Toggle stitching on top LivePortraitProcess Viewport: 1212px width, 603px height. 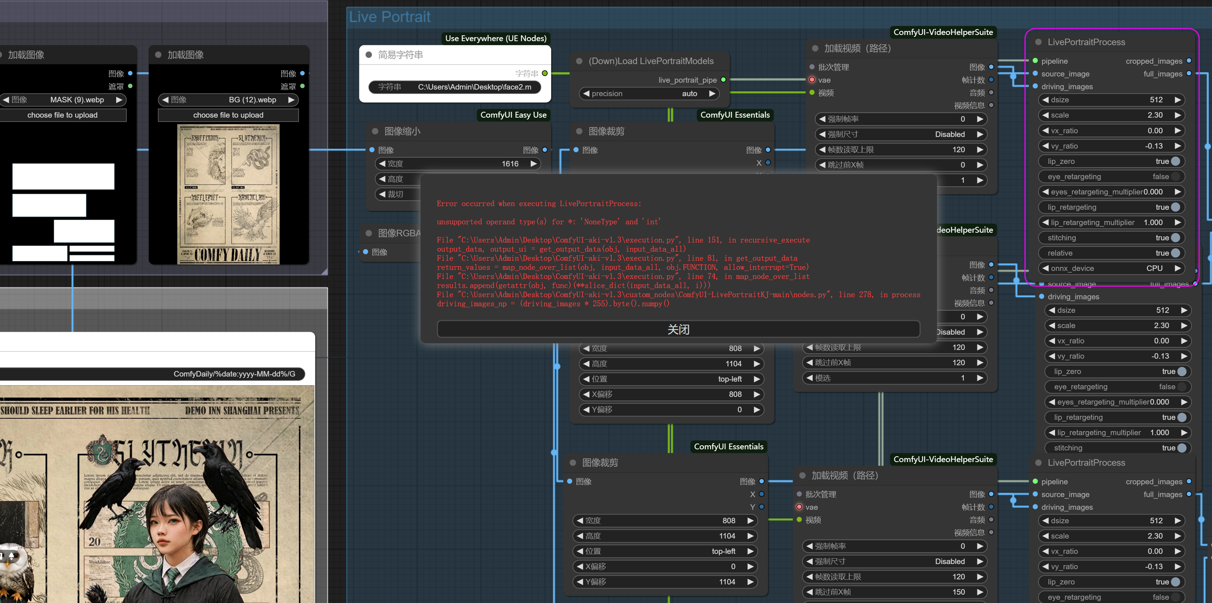click(1111, 237)
